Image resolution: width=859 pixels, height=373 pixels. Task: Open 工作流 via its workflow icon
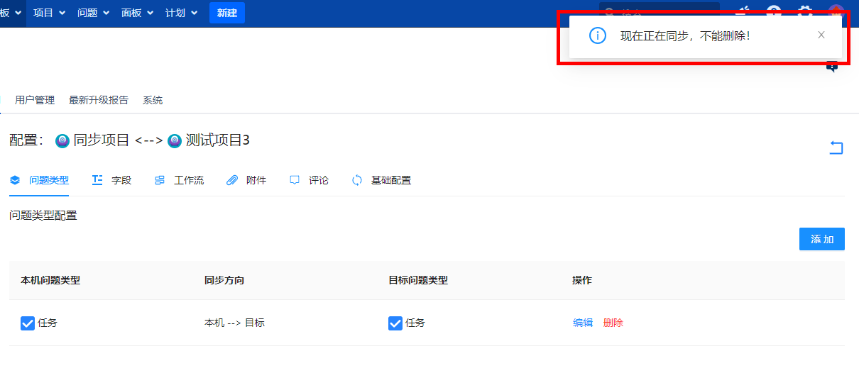tap(160, 180)
